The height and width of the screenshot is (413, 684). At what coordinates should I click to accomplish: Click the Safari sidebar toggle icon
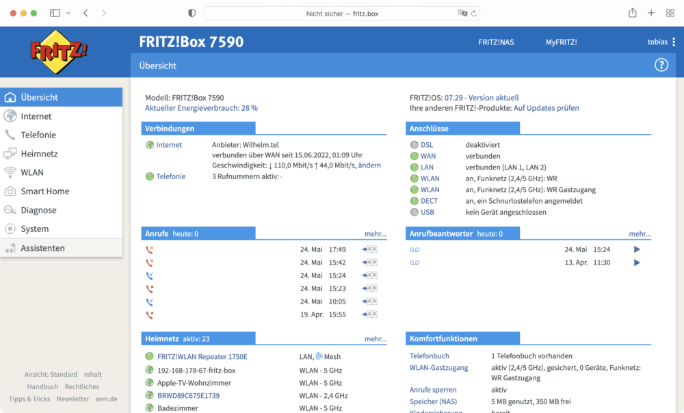coord(55,13)
